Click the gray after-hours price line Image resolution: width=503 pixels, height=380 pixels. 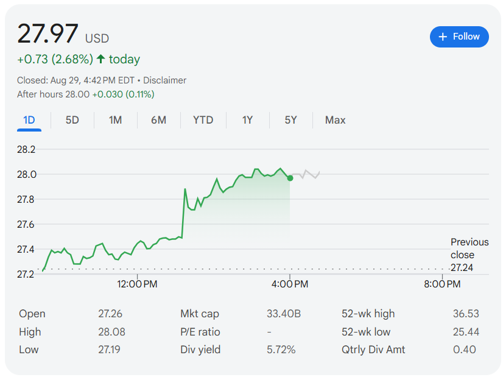click(306, 174)
